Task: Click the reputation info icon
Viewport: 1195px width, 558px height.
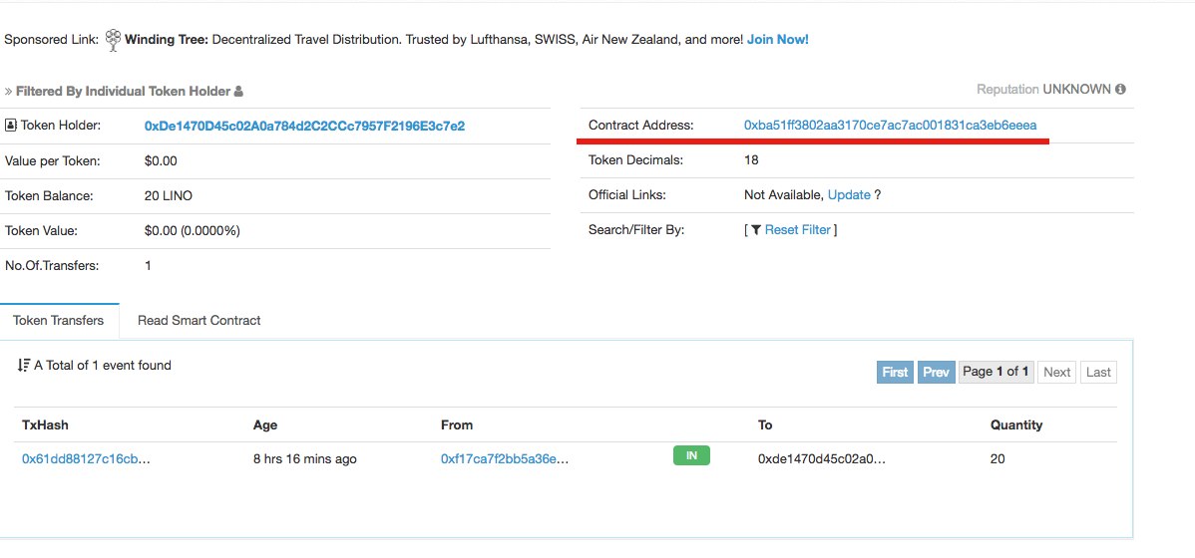Action: [1120, 90]
